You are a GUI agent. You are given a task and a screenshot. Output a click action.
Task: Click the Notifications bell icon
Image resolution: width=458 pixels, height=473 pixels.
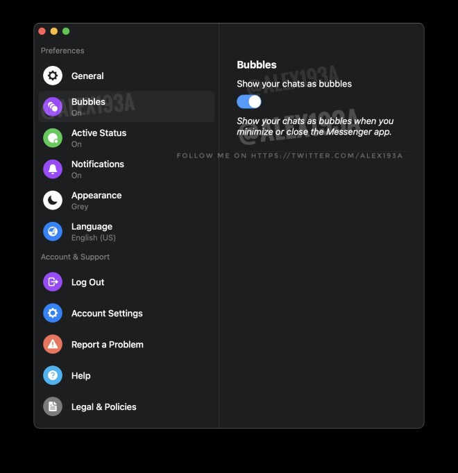point(53,169)
